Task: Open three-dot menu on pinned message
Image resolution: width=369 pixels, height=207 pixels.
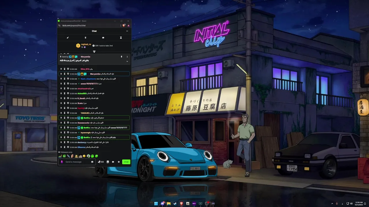Action: coord(127,57)
